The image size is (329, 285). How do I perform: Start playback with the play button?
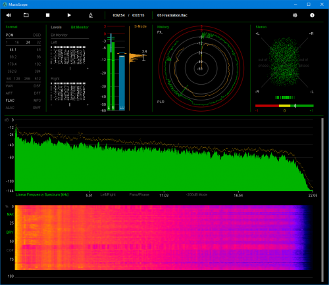(x=69, y=15)
